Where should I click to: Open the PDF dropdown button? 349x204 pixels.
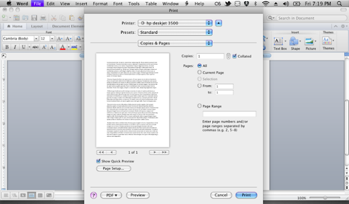(111, 195)
